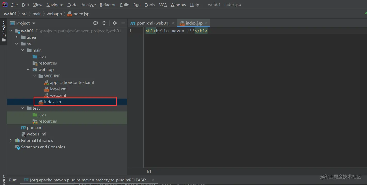Open the Navigate menu
367x185 pixels.
click(x=55, y=5)
